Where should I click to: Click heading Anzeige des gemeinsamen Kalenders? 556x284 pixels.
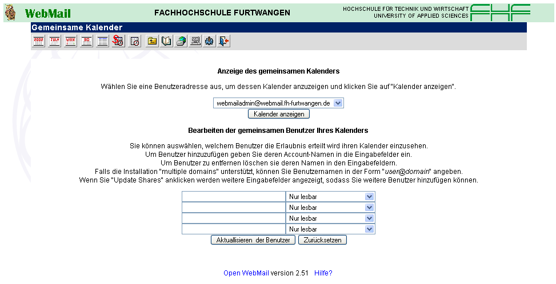278,71
